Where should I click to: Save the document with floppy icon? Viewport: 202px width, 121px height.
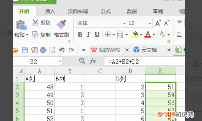click(25, 50)
